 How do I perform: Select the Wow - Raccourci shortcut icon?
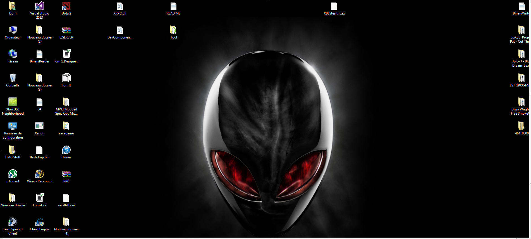pos(39,174)
